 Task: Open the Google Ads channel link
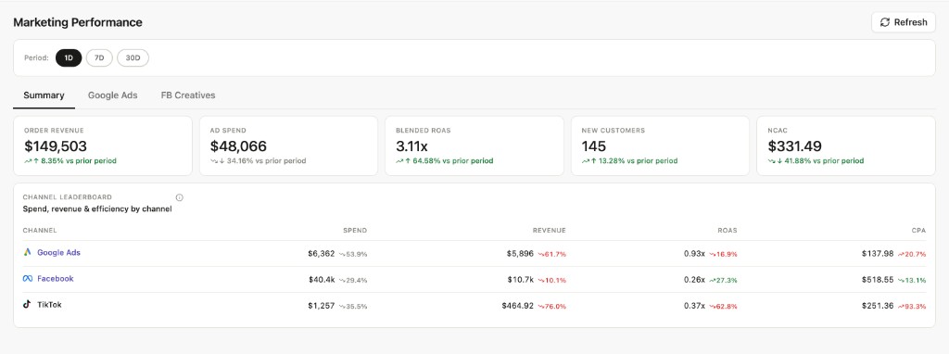point(58,252)
